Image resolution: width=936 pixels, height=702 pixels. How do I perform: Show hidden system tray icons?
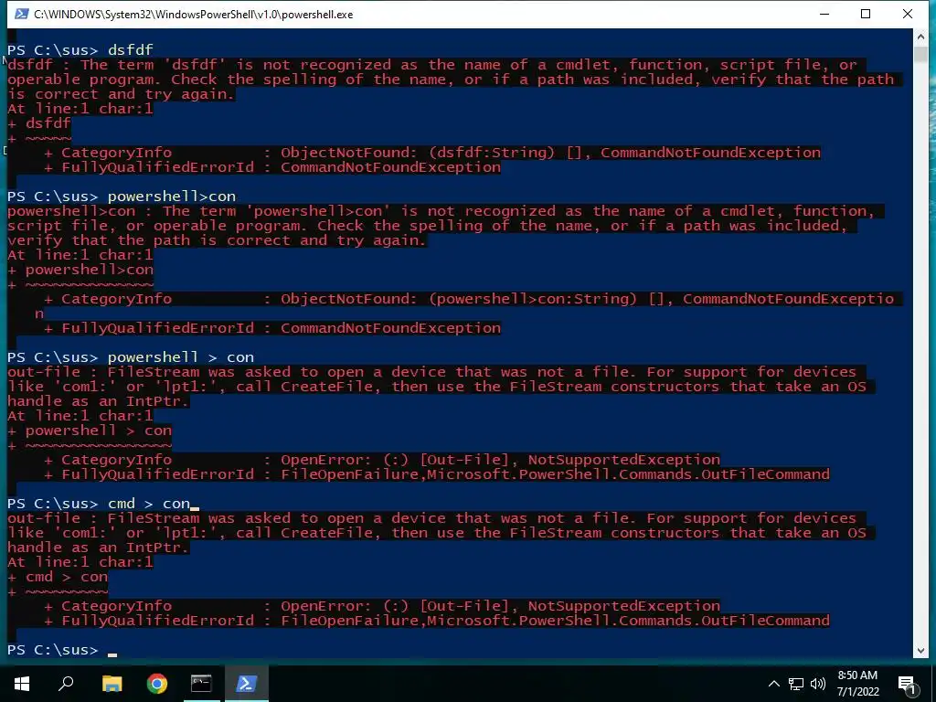tap(773, 684)
